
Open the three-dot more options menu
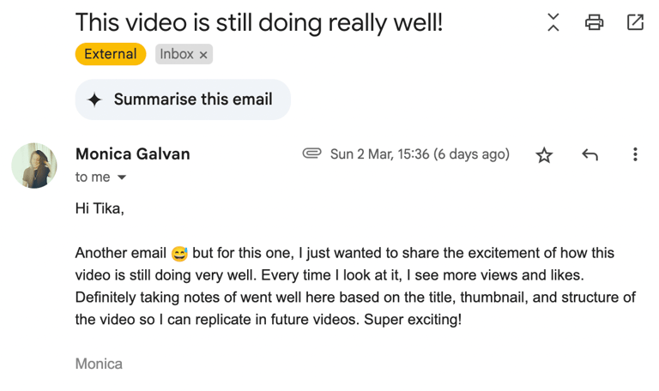coord(635,154)
